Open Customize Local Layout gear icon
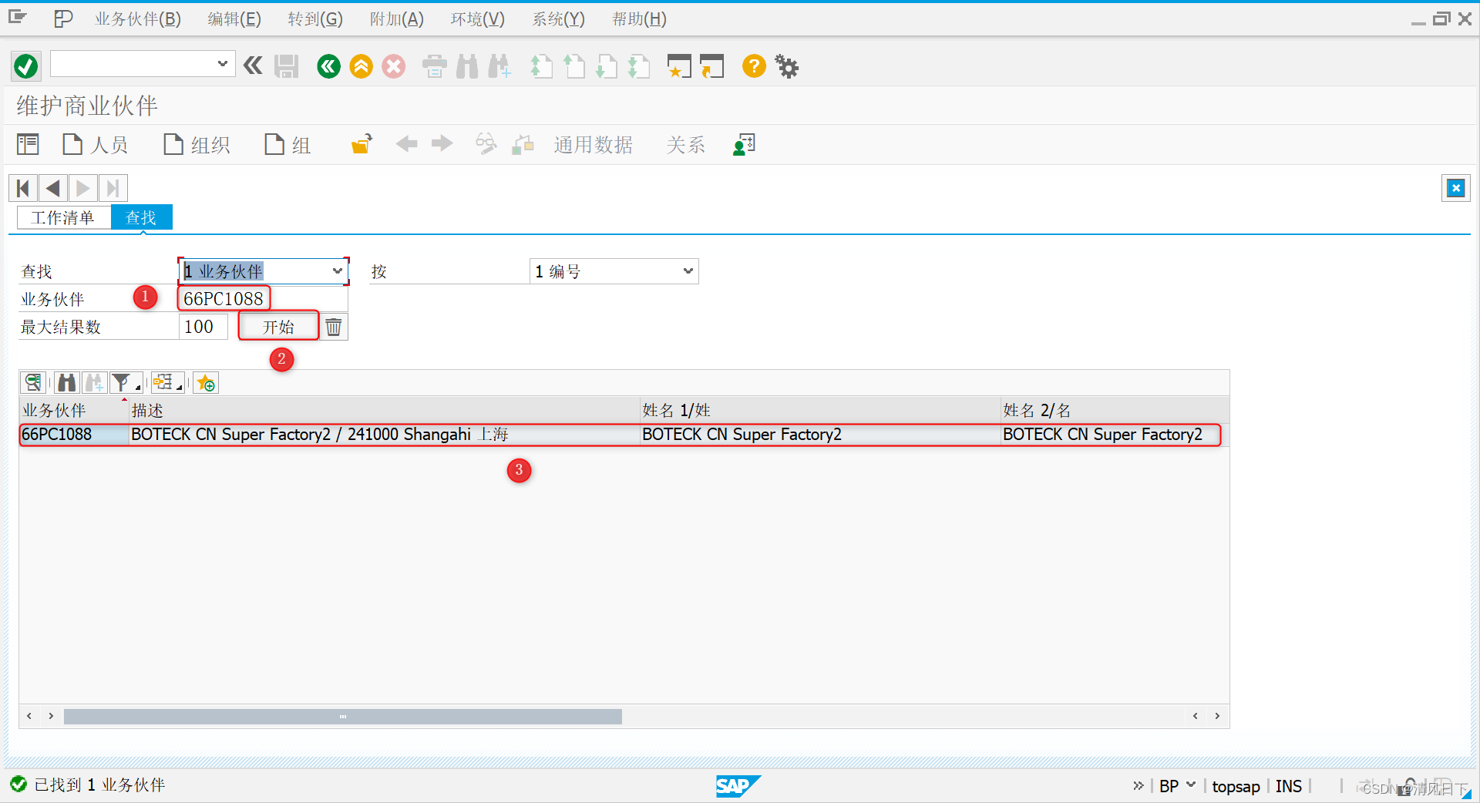 pyautogui.click(x=786, y=66)
